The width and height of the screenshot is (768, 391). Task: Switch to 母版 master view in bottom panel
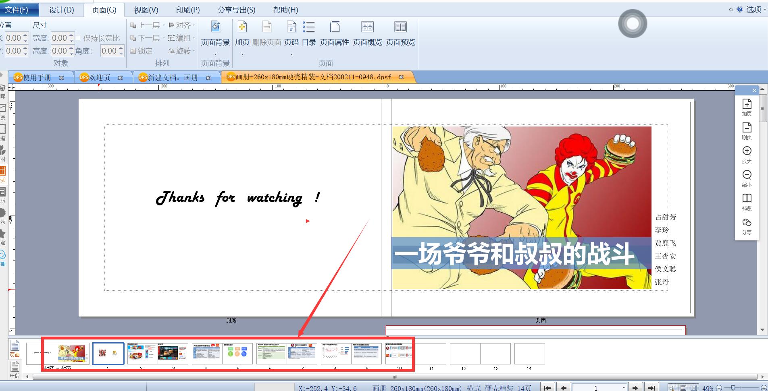pyautogui.click(x=15, y=370)
